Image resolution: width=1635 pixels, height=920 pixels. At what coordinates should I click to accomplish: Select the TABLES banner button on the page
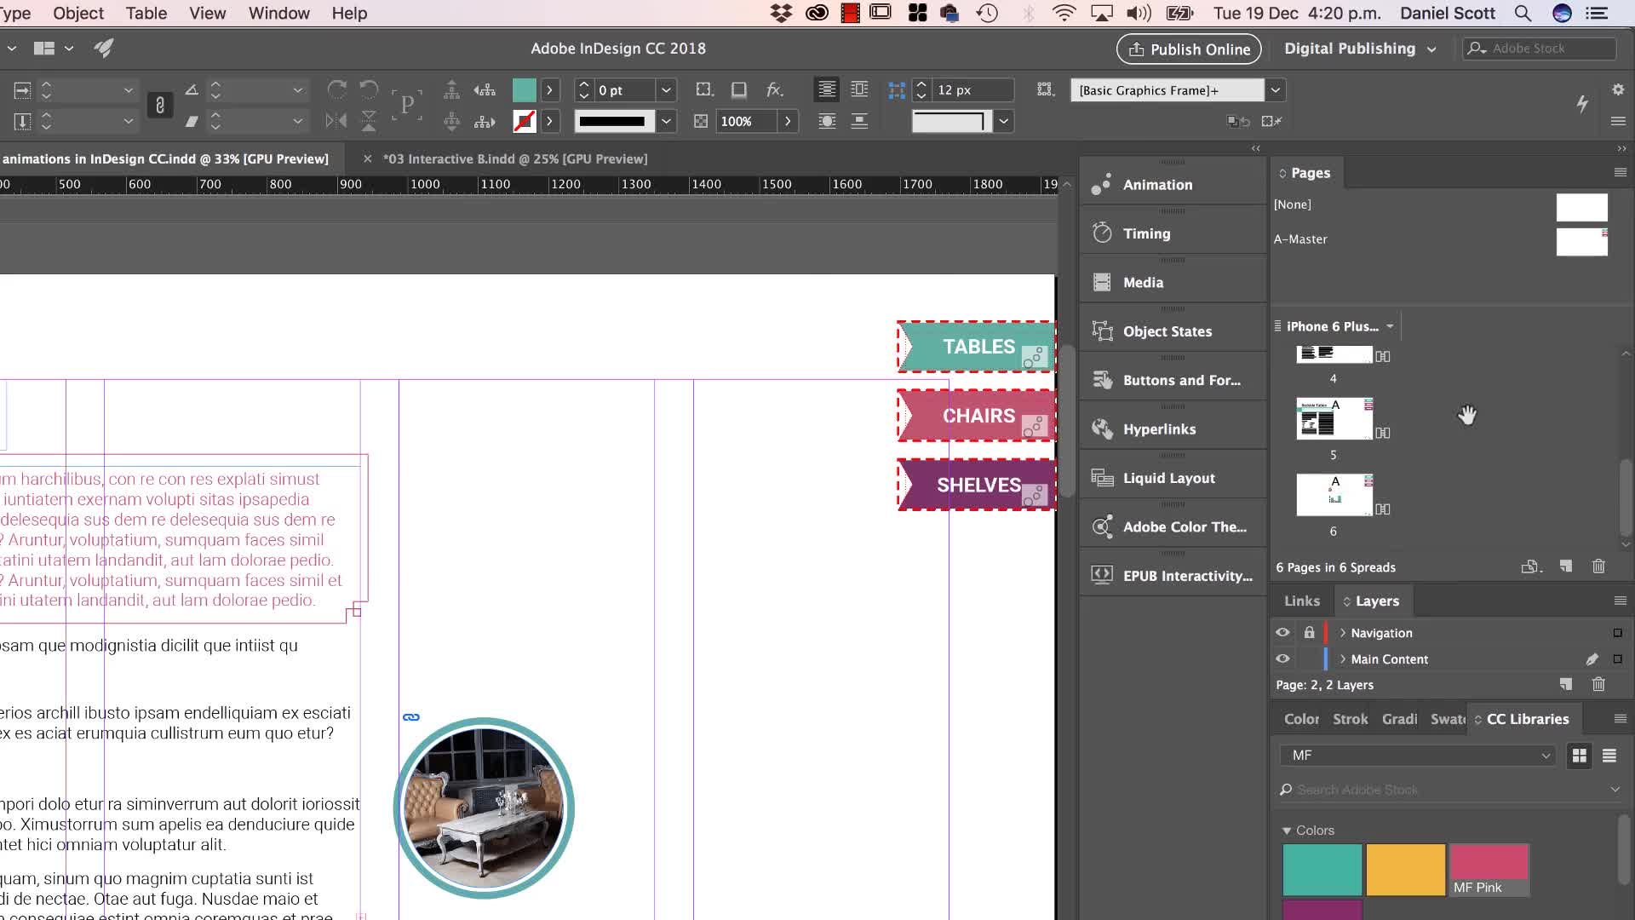pyautogui.click(x=977, y=347)
